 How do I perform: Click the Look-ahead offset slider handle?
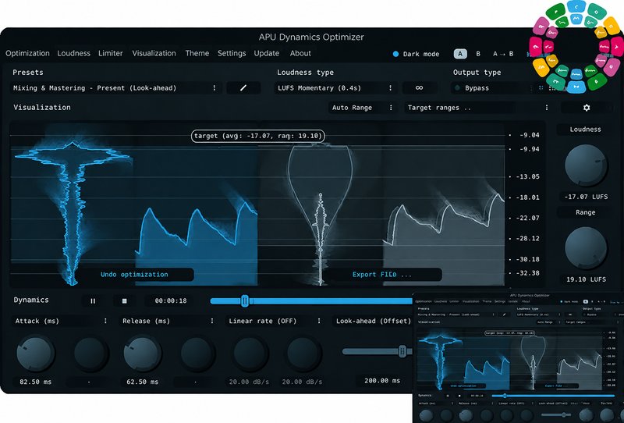(402, 351)
